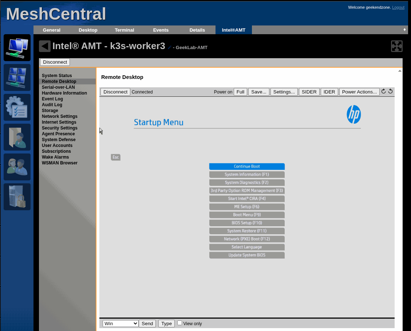Select System Diagnostics (F2)
411x331 pixels.
247,183
